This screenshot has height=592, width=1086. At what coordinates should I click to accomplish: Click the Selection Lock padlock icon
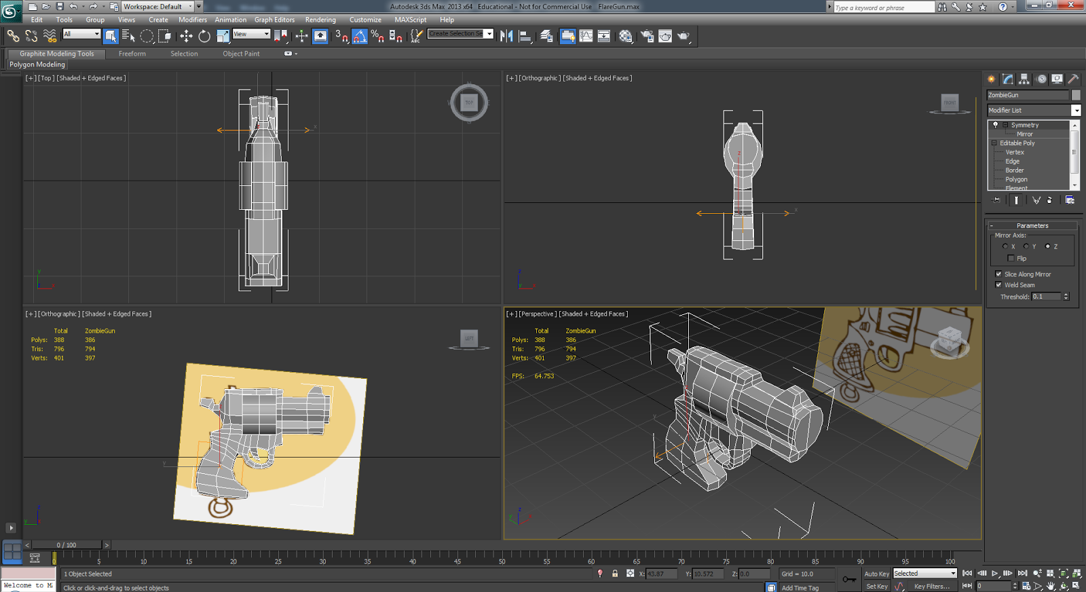click(x=615, y=574)
